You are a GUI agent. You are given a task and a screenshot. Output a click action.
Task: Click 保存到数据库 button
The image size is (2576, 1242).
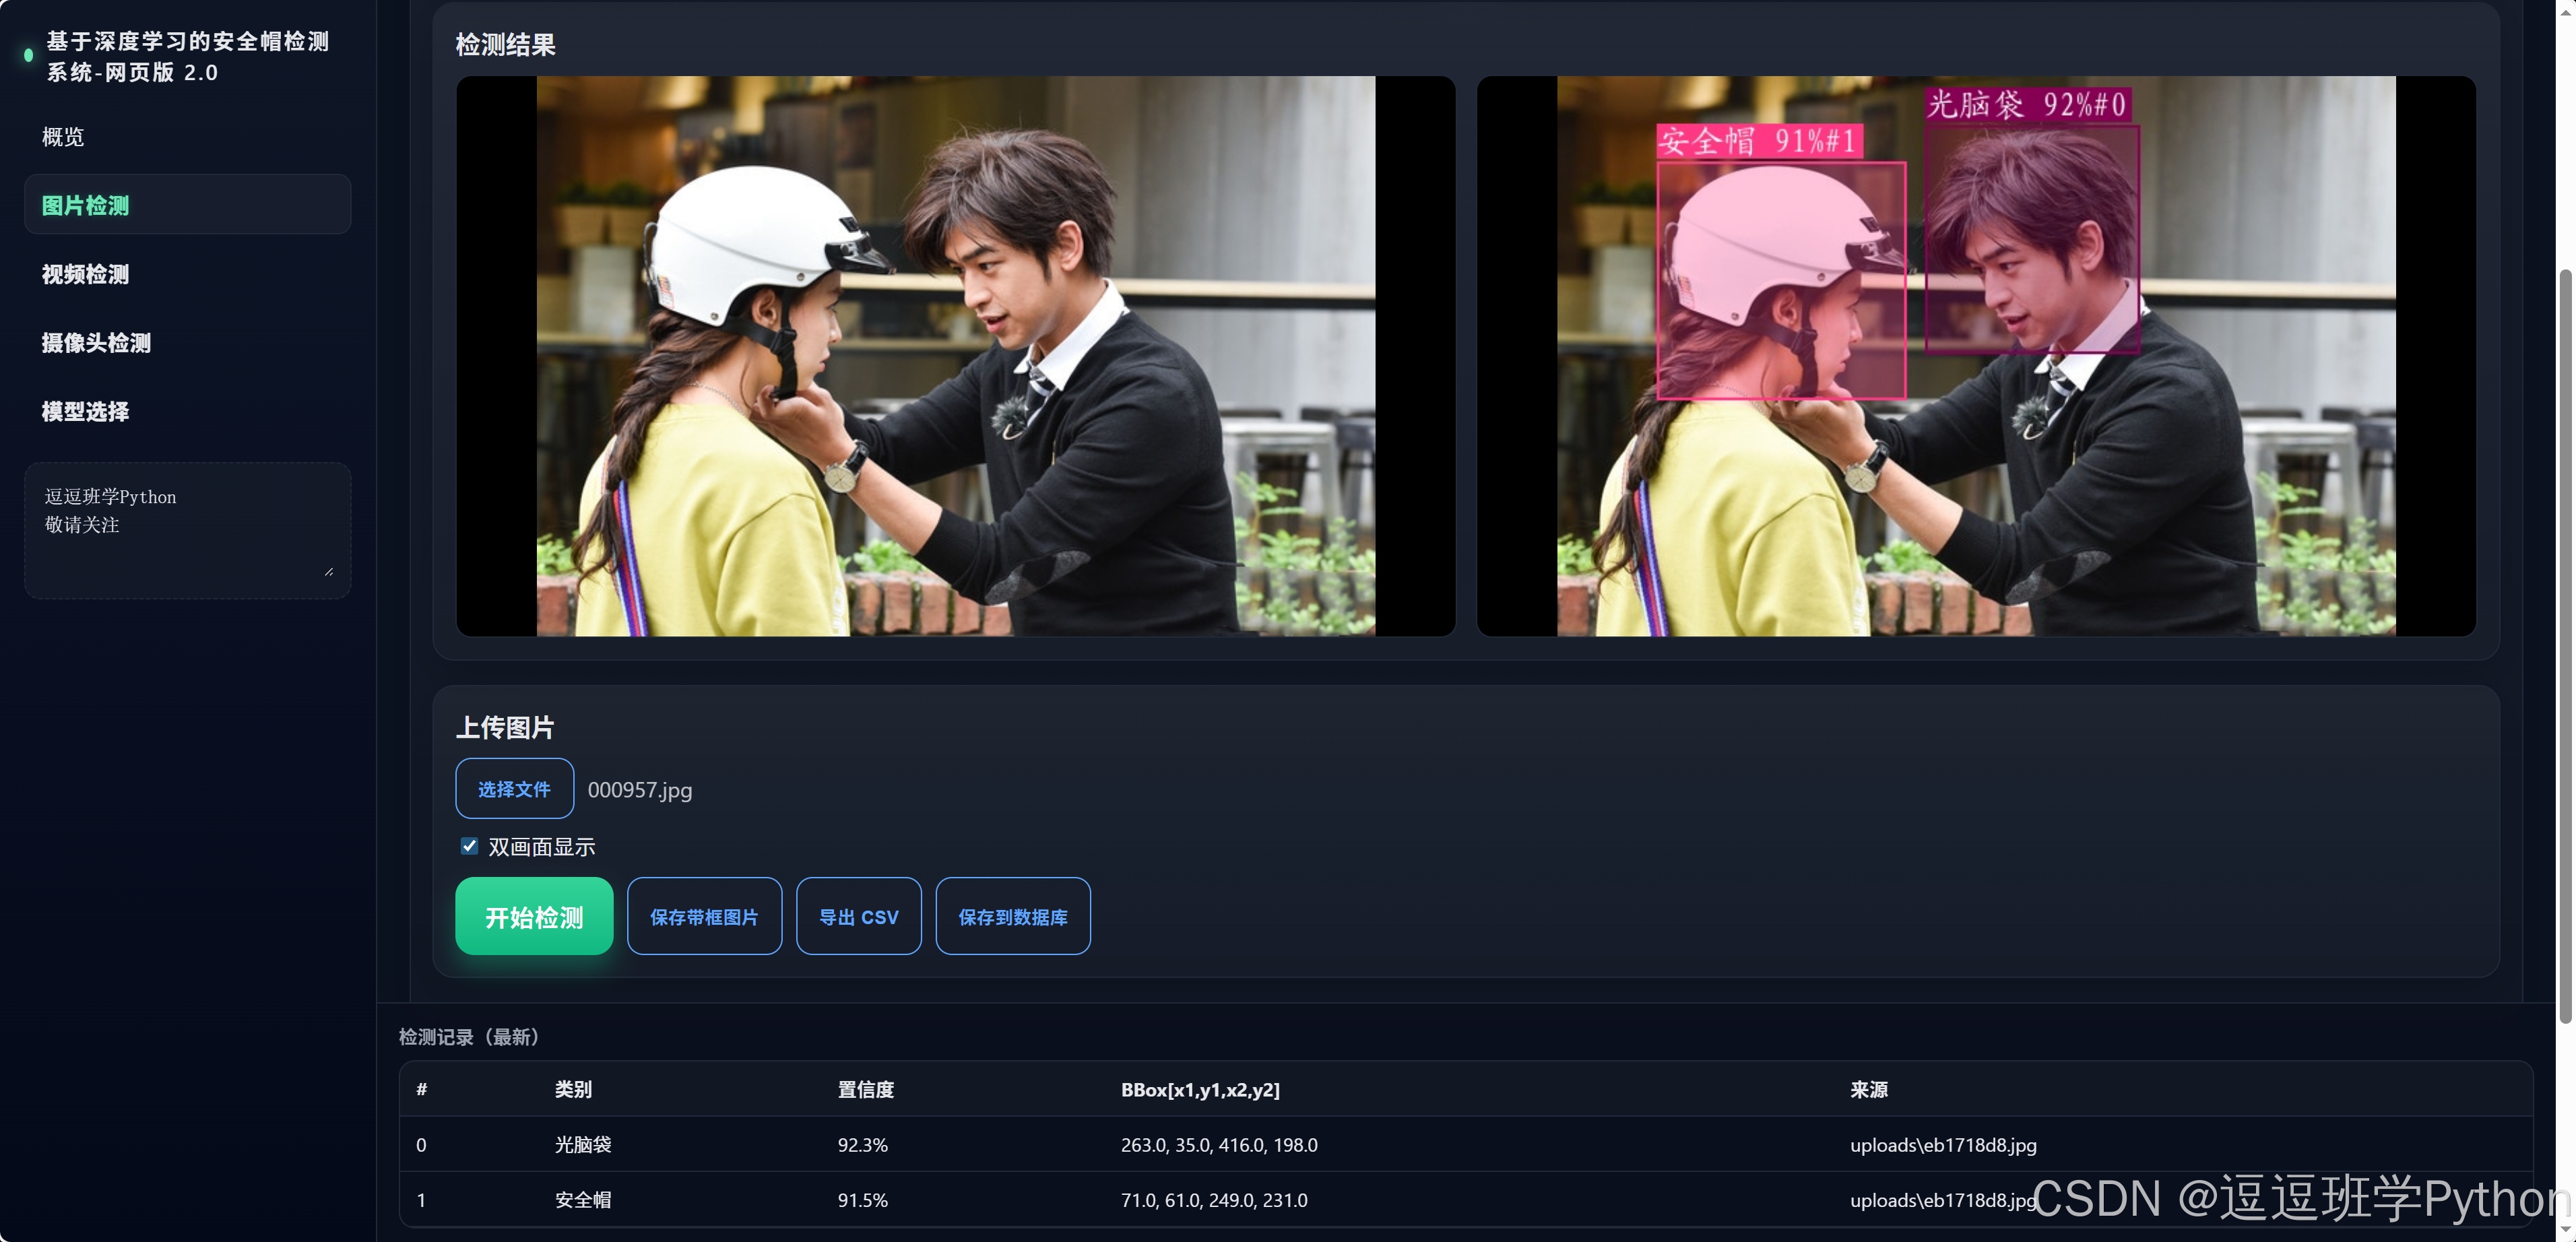(x=1012, y=916)
